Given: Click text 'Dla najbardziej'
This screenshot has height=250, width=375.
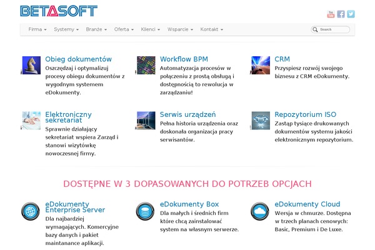Looking at the screenshot, I should coord(65,219).
